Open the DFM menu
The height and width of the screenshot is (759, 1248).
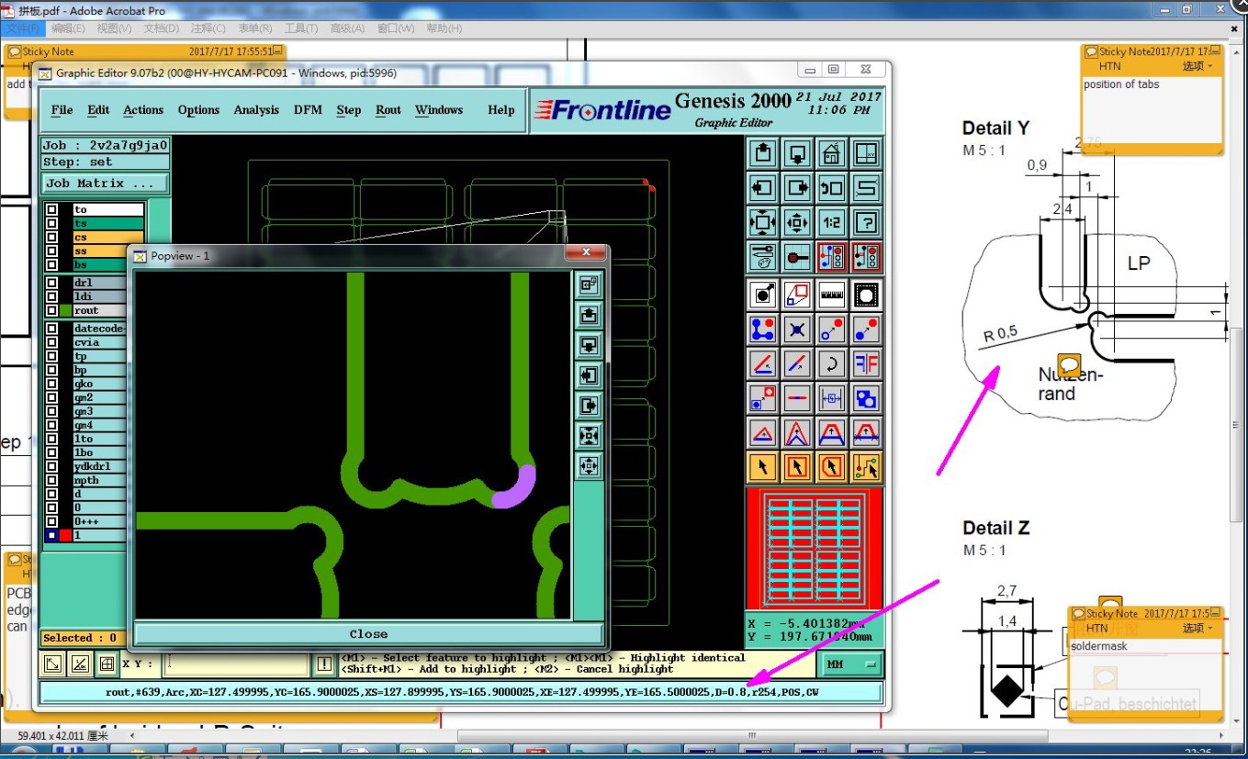coord(308,110)
